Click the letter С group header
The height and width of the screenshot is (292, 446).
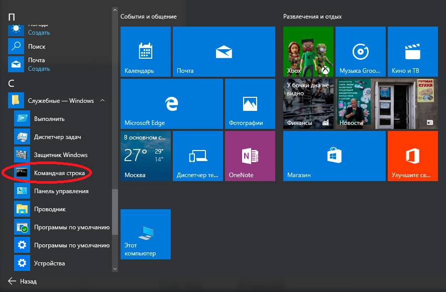tap(12, 83)
